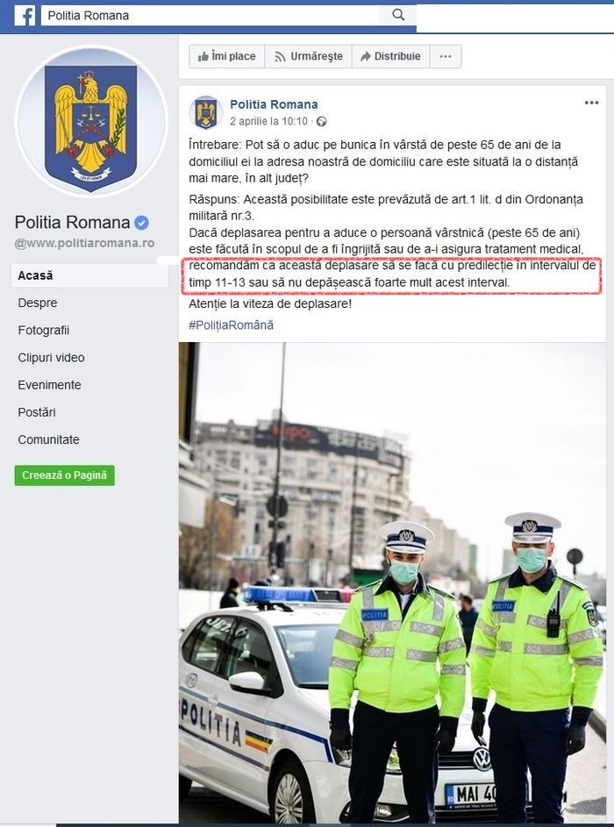Click the Creează o Pagină button
This screenshot has width=614, height=827.
point(64,475)
